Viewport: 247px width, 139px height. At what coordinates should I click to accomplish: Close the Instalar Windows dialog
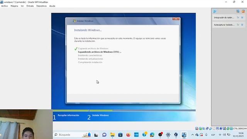(176, 19)
